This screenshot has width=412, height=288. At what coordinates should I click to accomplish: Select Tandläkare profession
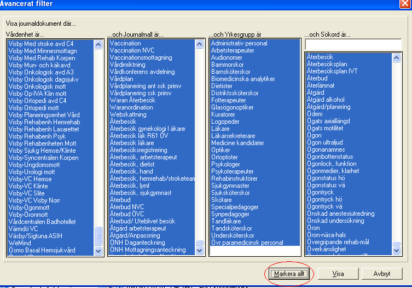coord(226,221)
